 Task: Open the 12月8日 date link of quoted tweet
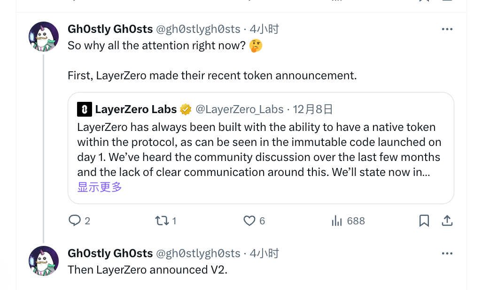click(313, 109)
